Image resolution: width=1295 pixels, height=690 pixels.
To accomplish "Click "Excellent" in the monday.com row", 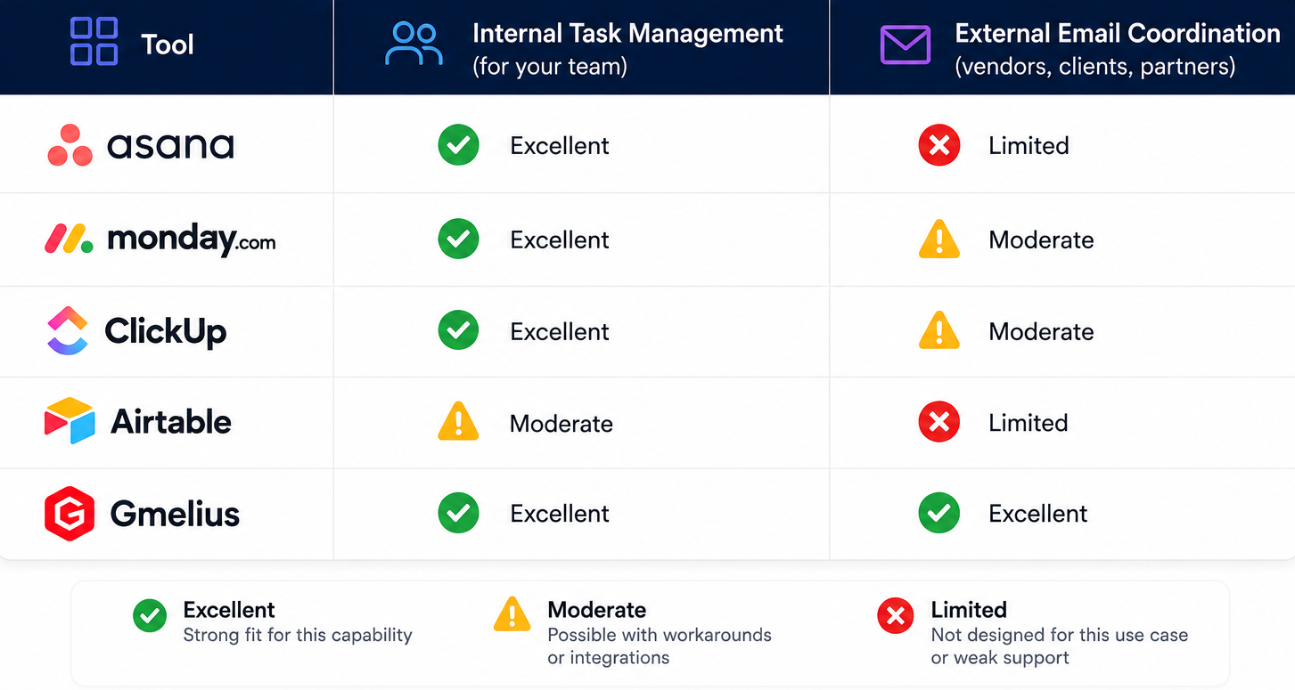I will (x=560, y=239).
